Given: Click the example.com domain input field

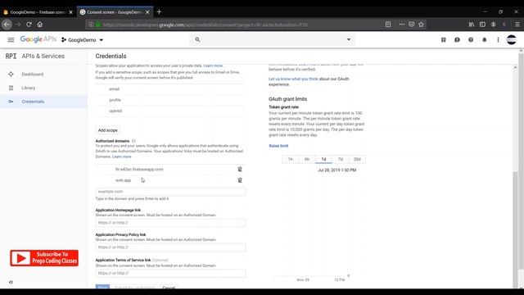Looking at the screenshot, I should click(x=170, y=191).
